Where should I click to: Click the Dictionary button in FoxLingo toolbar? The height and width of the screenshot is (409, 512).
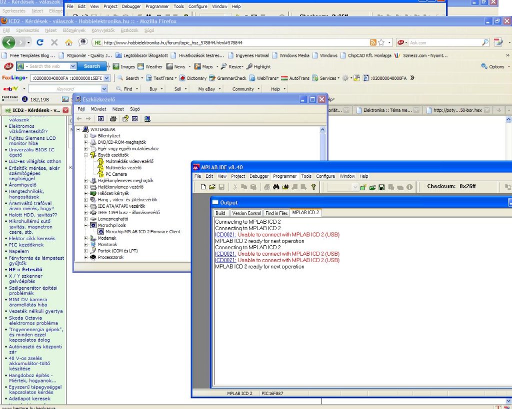click(x=193, y=78)
